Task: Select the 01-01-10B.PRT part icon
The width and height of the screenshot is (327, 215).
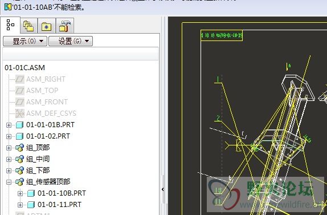Action: (31, 193)
